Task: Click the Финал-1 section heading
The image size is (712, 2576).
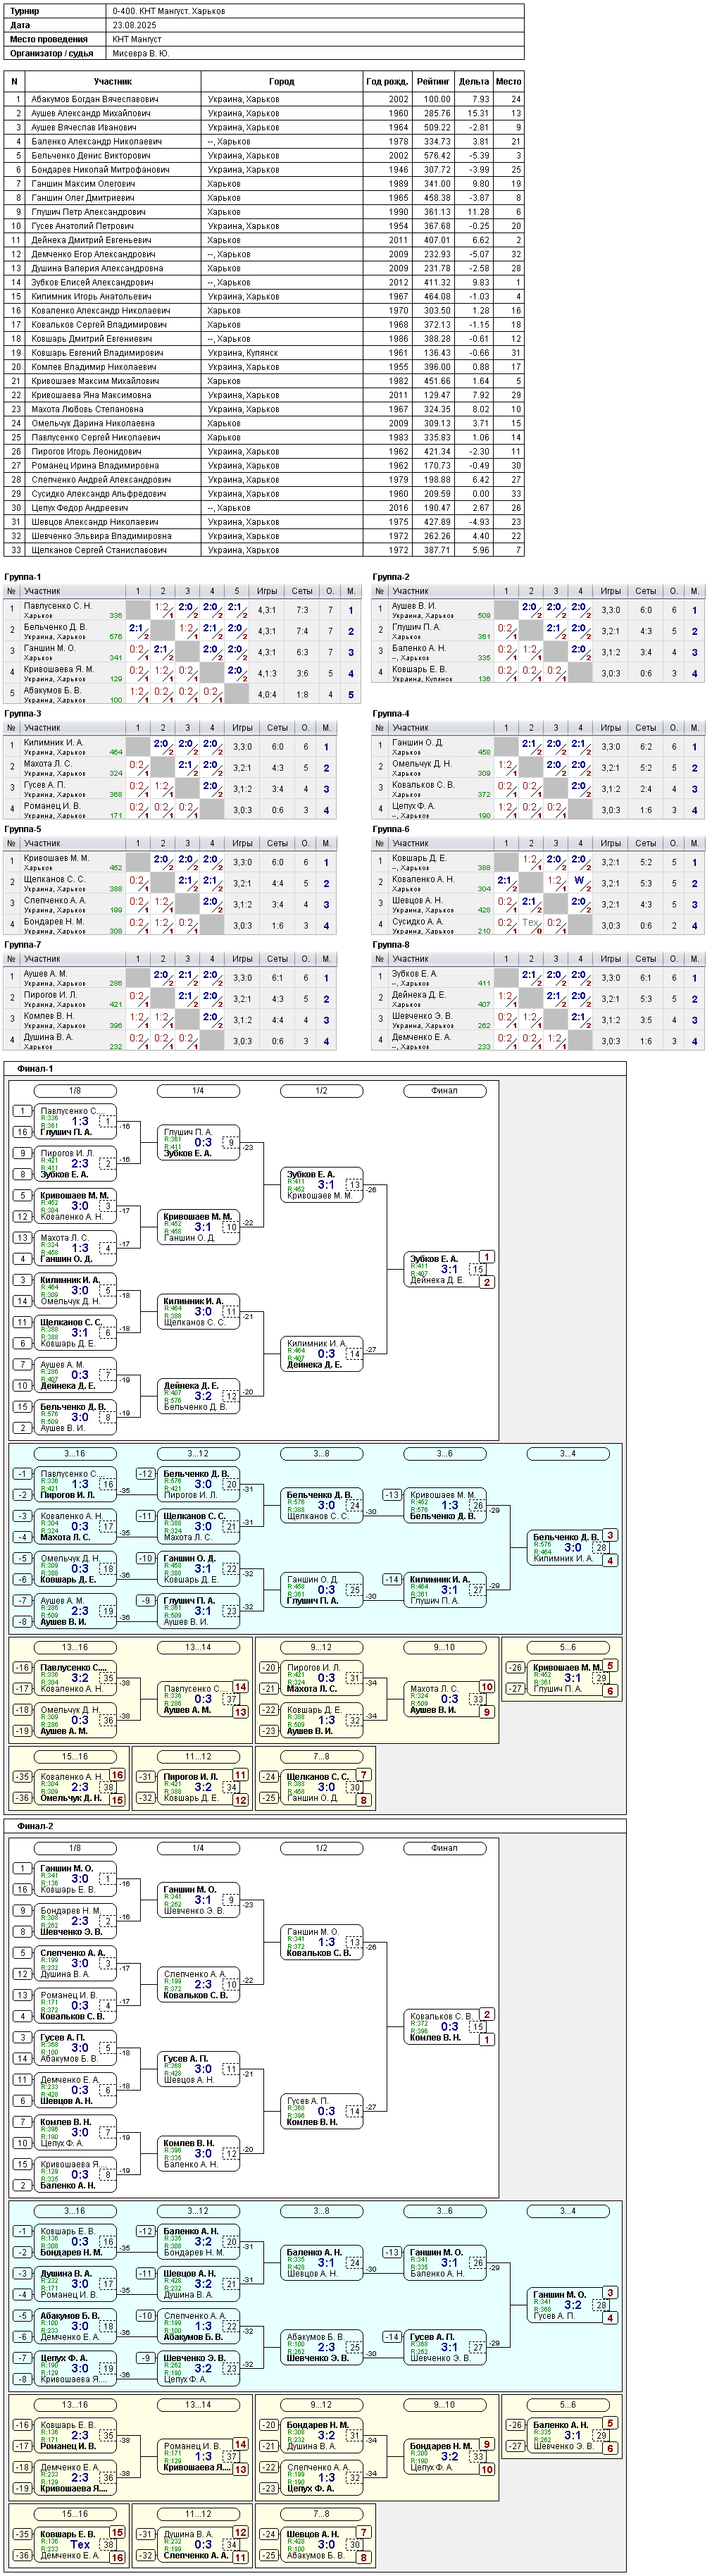Action: pyautogui.click(x=35, y=1069)
